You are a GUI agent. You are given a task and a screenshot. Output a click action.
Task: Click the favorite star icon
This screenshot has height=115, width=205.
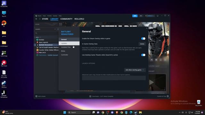[x=165, y=60]
